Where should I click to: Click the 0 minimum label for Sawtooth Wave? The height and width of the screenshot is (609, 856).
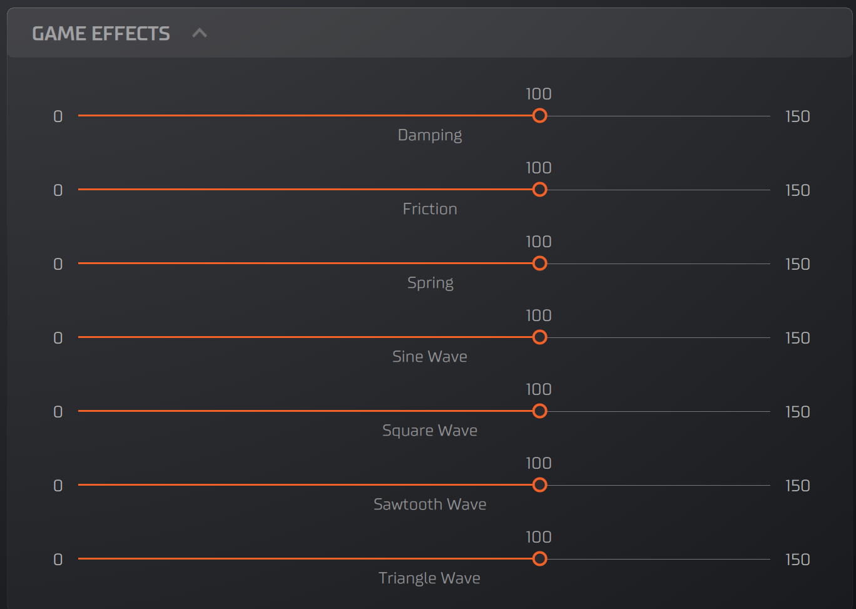pyautogui.click(x=58, y=486)
